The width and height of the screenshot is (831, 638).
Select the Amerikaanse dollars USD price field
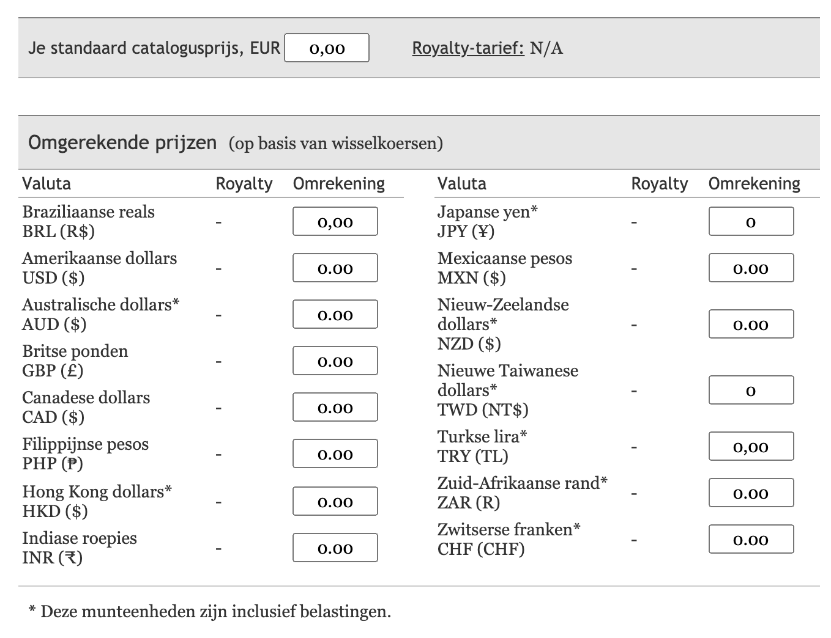coord(335,268)
